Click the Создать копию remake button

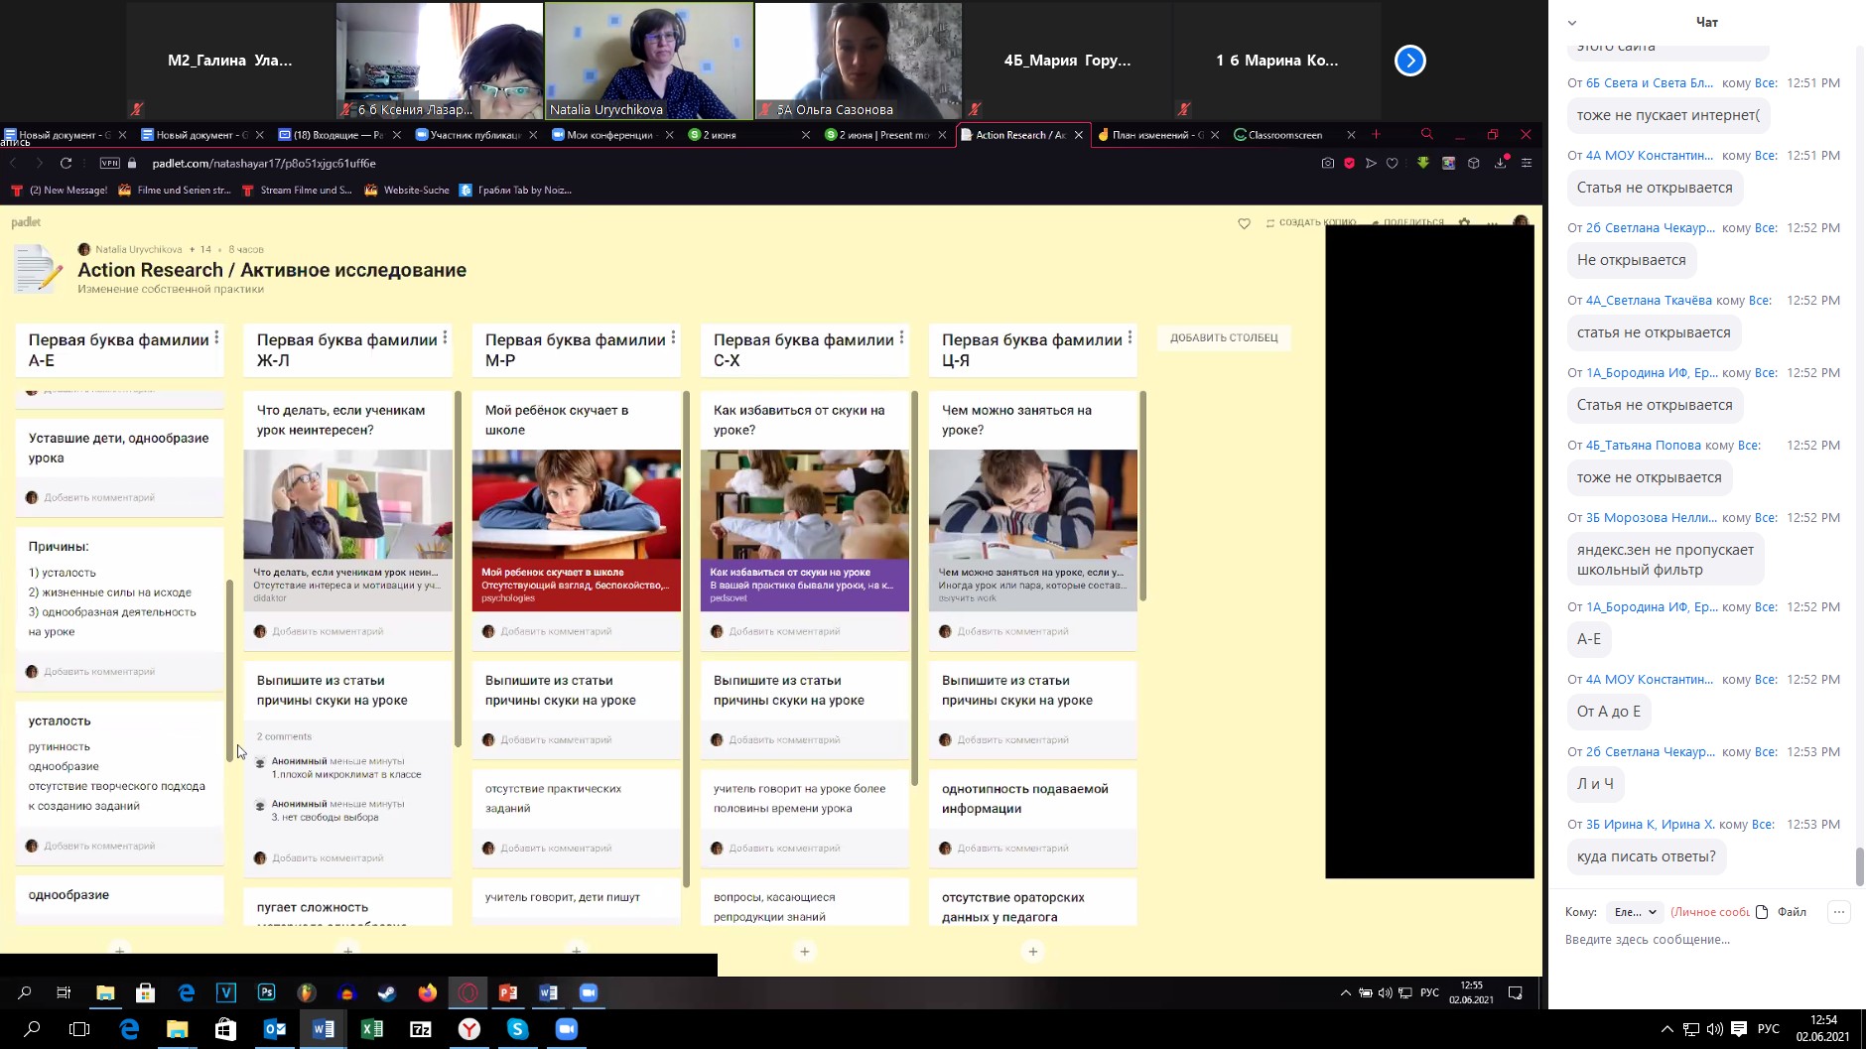point(1310,222)
